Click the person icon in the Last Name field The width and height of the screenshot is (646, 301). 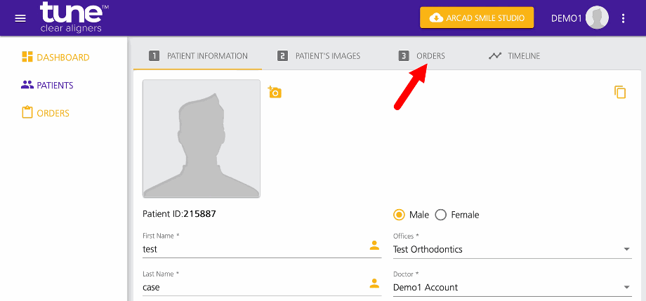click(374, 283)
